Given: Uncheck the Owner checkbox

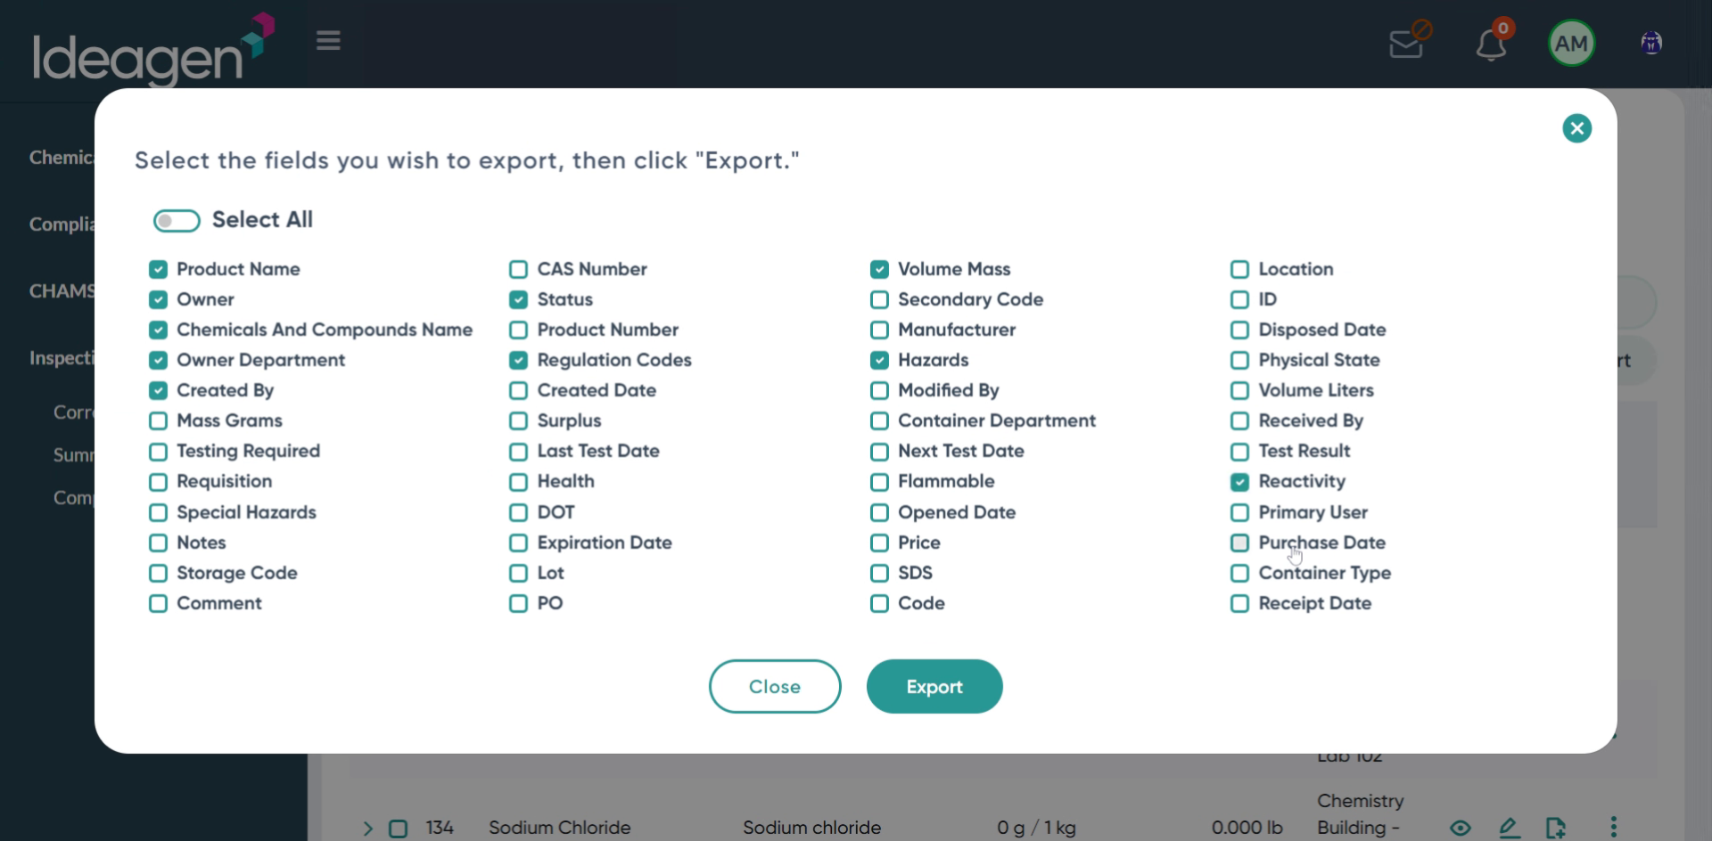Looking at the screenshot, I should (158, 299).
